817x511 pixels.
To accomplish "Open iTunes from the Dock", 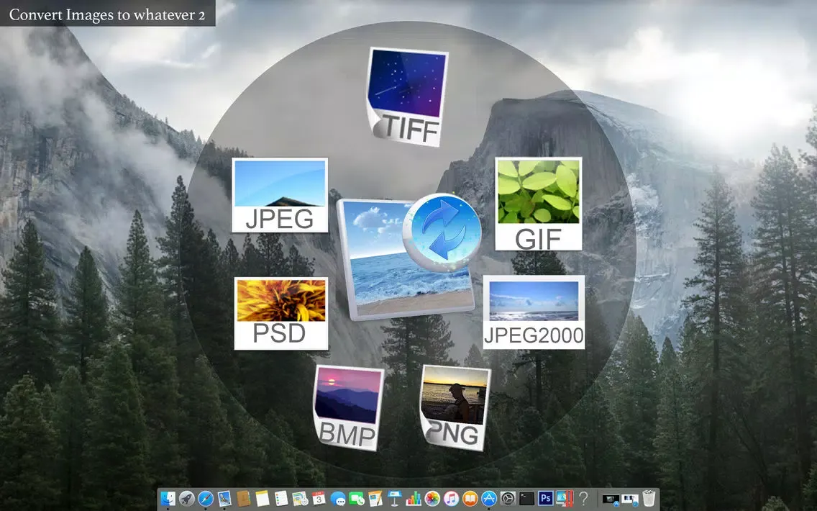I will tap(449, 497).
